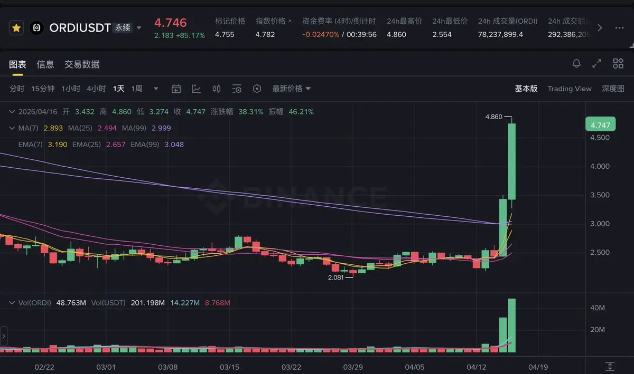
Task: Click the EMA(99) 3.048 indicator label
Action: (x=157, y=145)
